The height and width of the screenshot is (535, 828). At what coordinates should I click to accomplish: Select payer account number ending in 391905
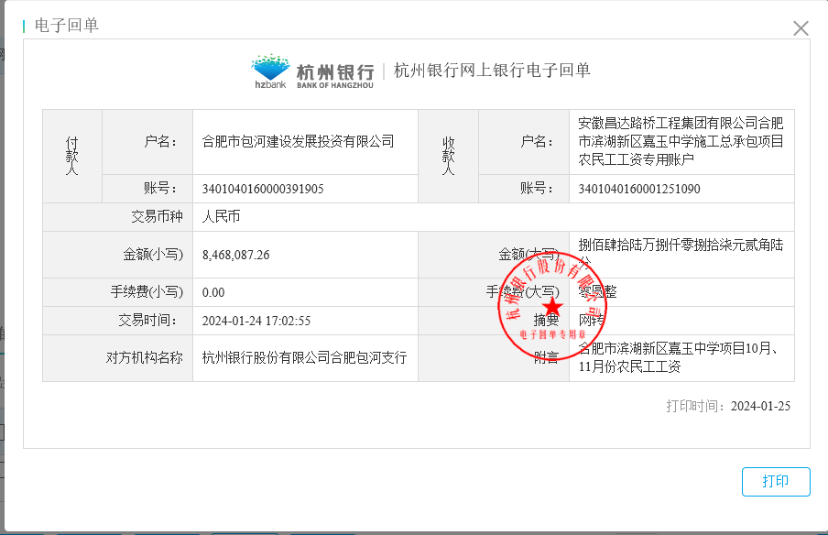(263, 189)
